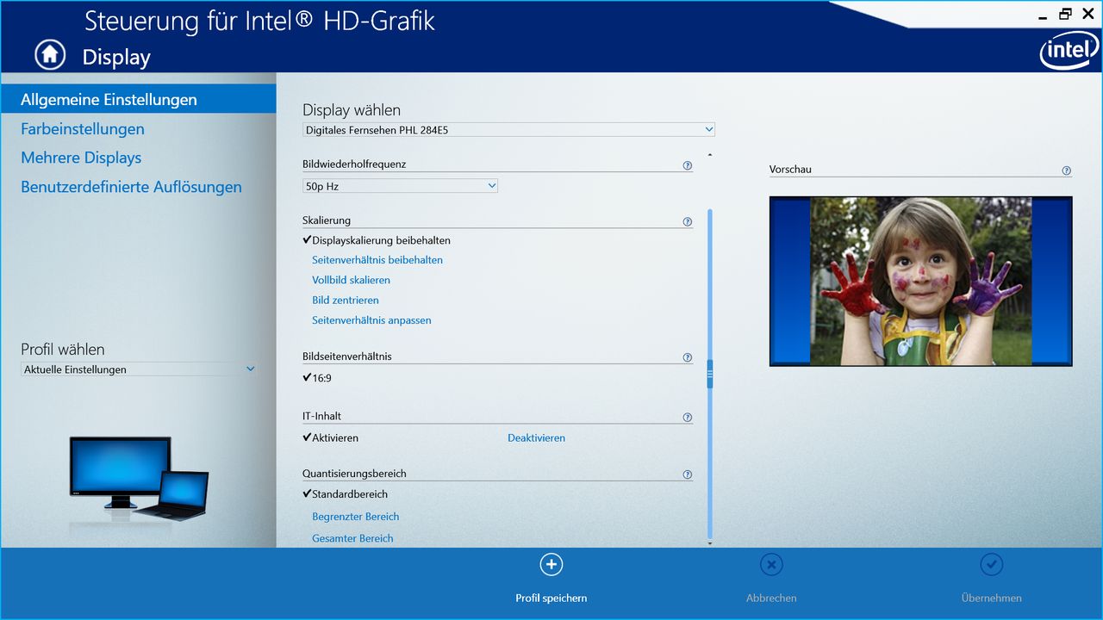The width and height of the screenshot is (1103, 620).
Task: Choose Deaktivieren for IT-Inhalt
Action: [536, 438]
